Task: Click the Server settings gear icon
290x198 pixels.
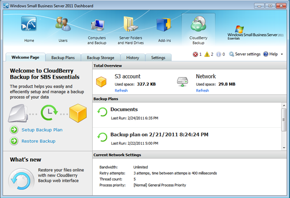Action: pos(231,54)
